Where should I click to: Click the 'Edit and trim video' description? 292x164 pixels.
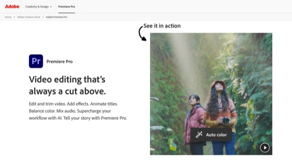click(x=78, y=111)
